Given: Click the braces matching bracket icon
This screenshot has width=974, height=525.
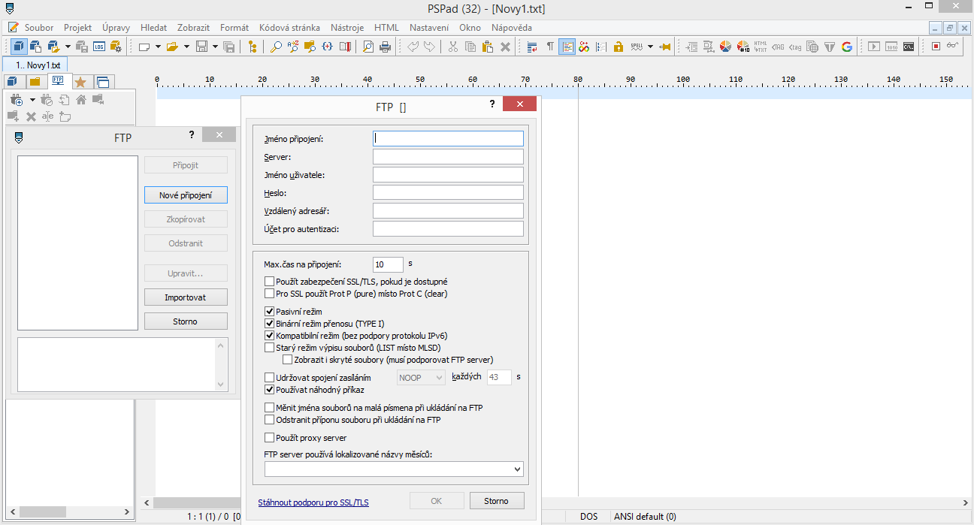Looking at the screenshot, I should [328, 47].
